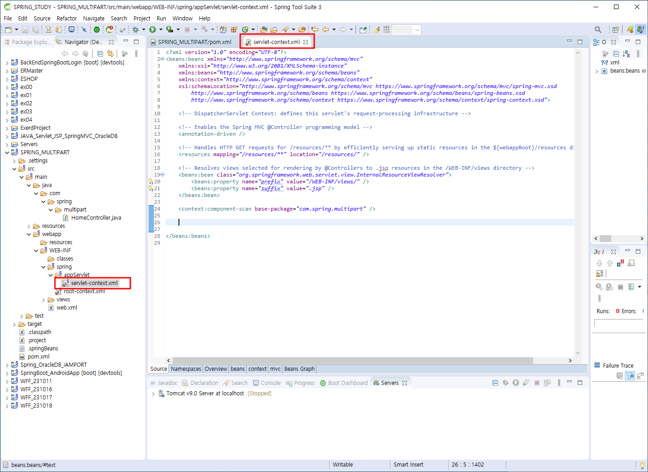Expand the Tomcat v9.0 Server entry
This screenshot has height=472, width=648.
(x=153, y=393)
